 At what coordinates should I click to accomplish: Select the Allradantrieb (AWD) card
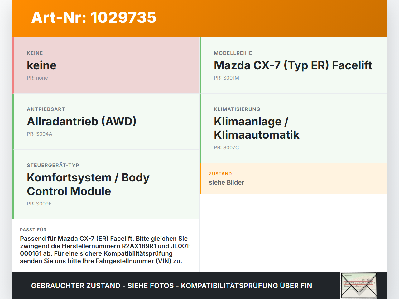(x=106, y=122)
